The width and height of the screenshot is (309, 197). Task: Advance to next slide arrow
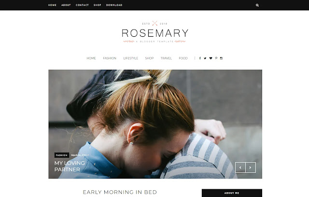pyautogui.click(x=251, y=167)
